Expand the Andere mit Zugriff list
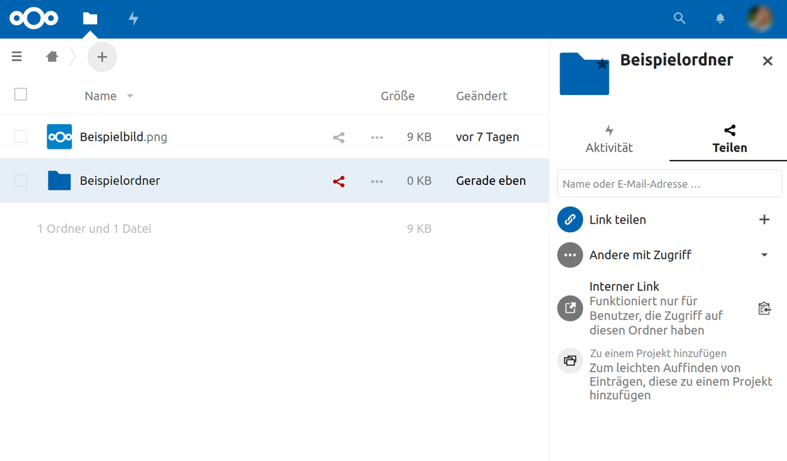The height and width of the screenshot is (461, 787). coord(764,255)
